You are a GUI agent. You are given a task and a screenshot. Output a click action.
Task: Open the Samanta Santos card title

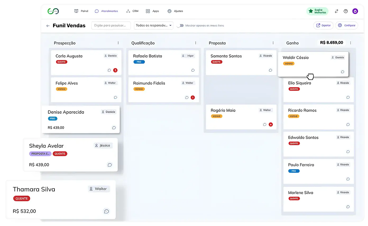pyautogui.click(x=226, y=56)
